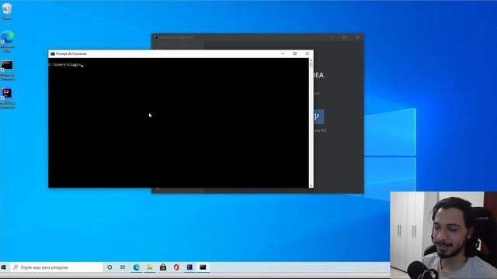The height and width of the screenshot is (279, 497).
Task: Click the Command Prompt scrollbar down arrow
Action: pyautogui.click(x=311, y=186)
